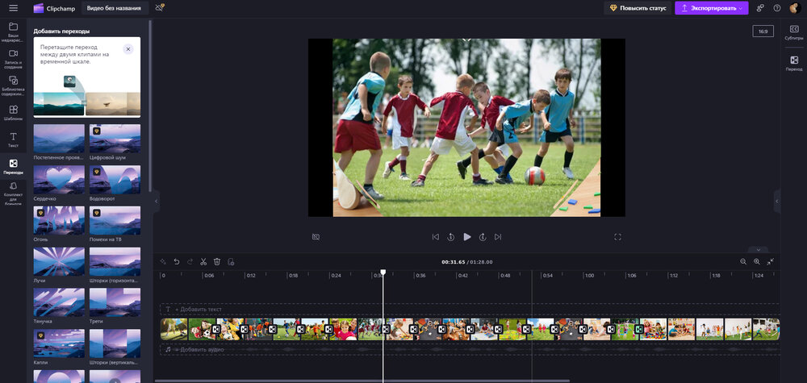Click the transitions panel vertical scrollbar
The width and height of the screenshot is (807, 383).
pos(150,106)
